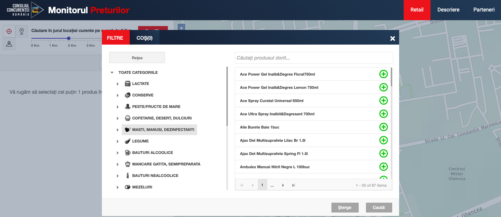Add Ace Ultra Spray Inalbit&Degresant 700ml
Screen dimensions: 501x217
(383, 114)
